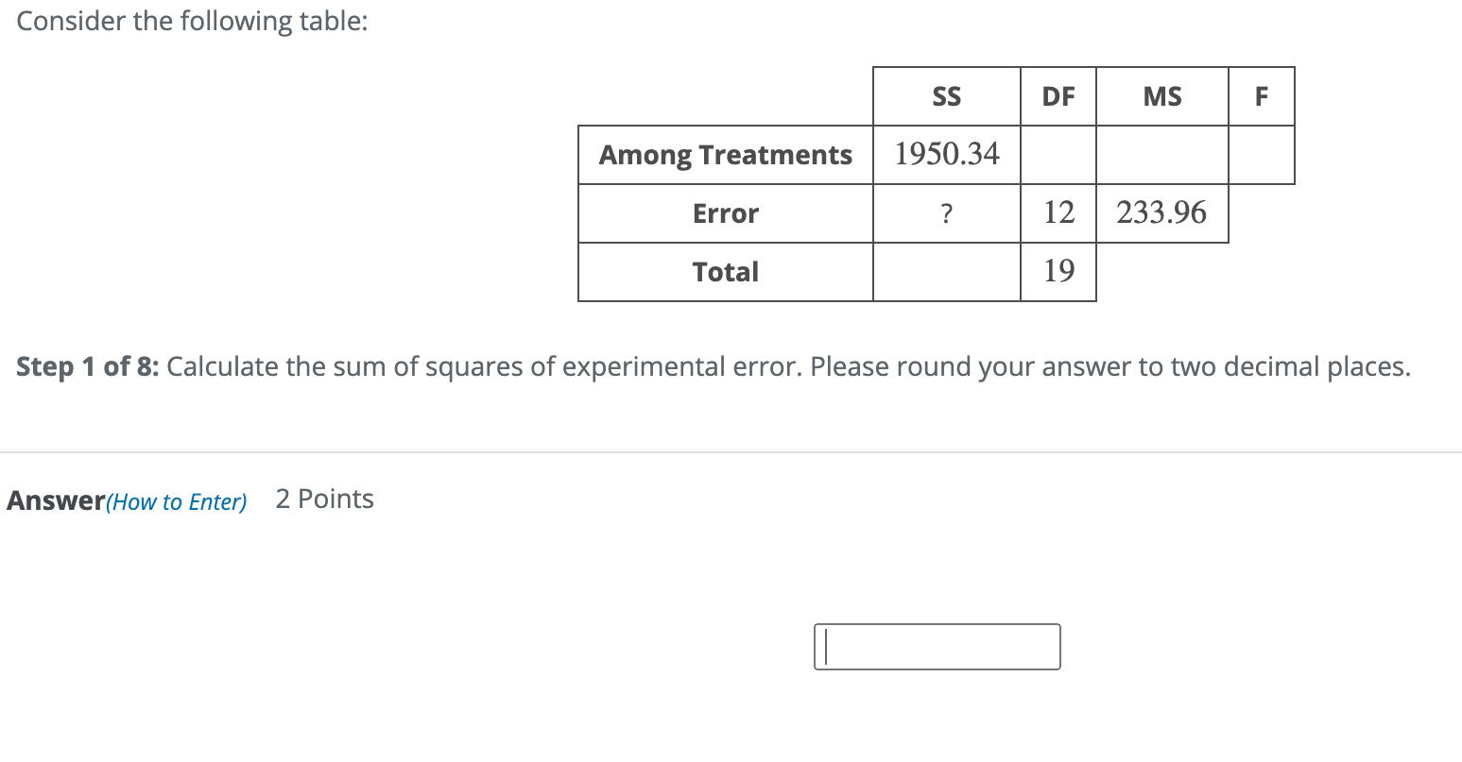
Task: Select the MS column header
Action: [x=1161, y=96]
